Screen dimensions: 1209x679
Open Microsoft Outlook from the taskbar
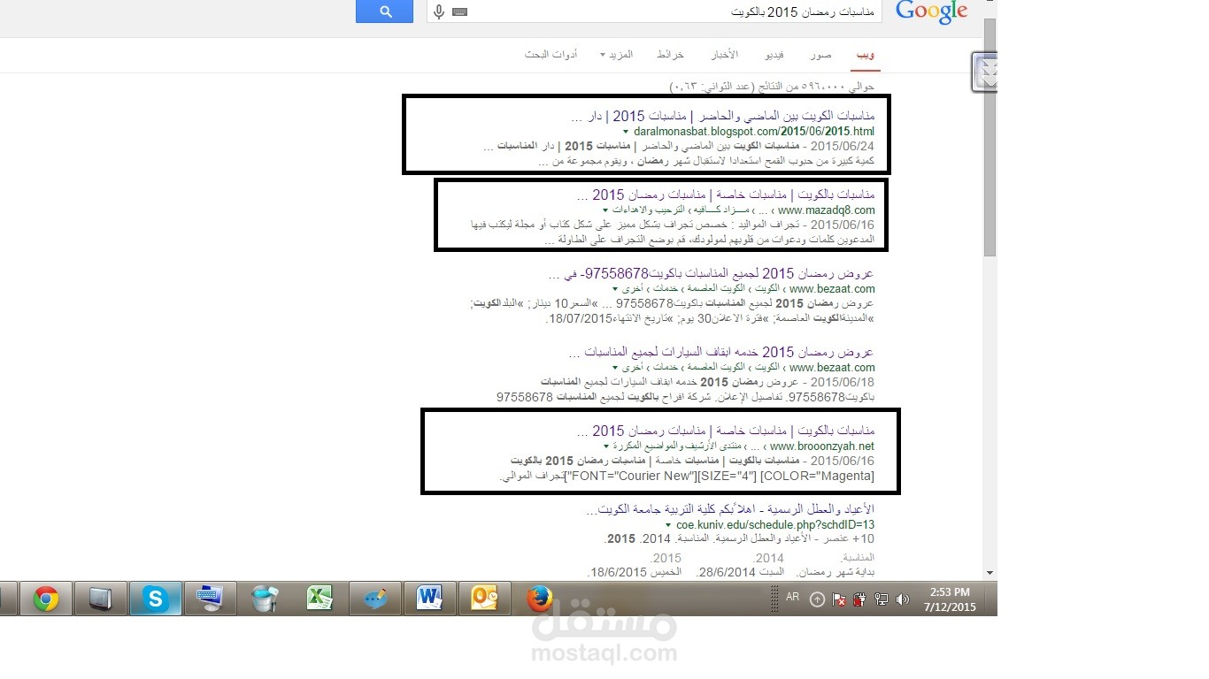(x=485, y=599)
